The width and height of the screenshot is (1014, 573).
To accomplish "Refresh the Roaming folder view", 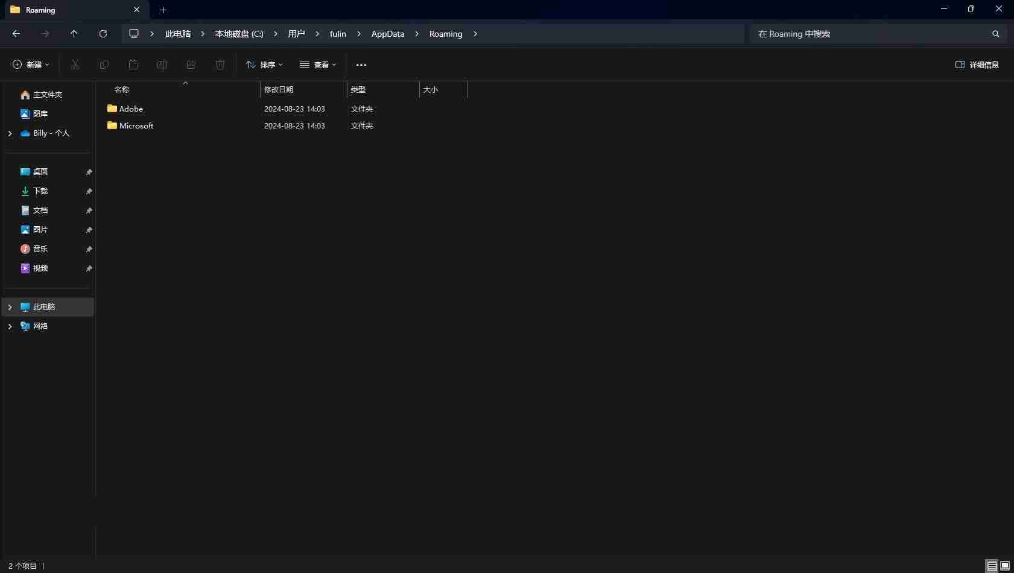I will click(103, 34).
